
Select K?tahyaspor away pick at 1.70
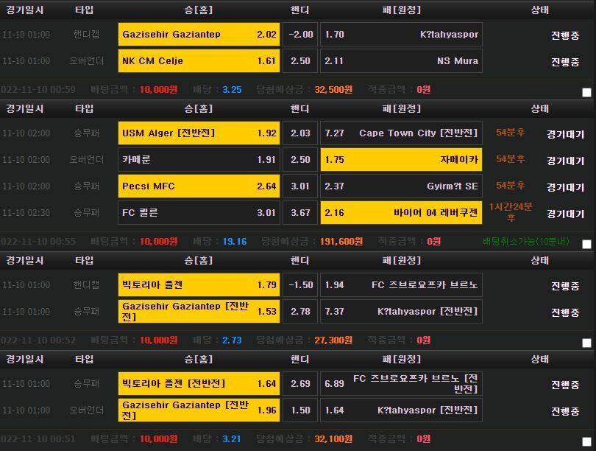coord(402,34)
